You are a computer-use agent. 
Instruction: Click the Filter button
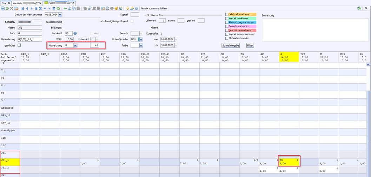[250, 45]
